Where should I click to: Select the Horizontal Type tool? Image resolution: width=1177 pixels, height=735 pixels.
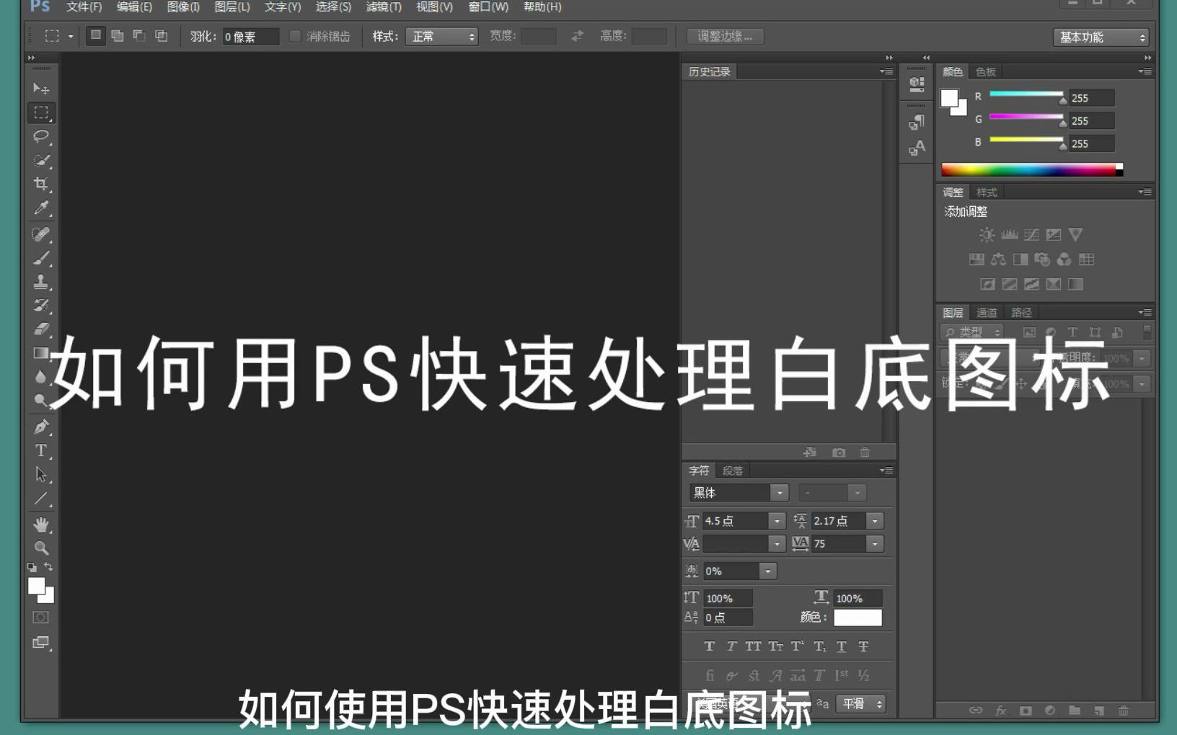[x=41, y=451]
